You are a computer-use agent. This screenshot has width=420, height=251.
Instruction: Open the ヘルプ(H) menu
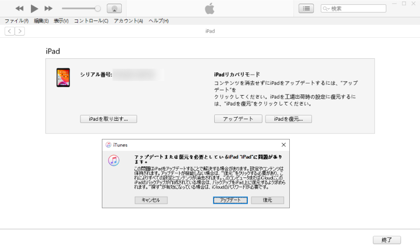click(159, 21)
